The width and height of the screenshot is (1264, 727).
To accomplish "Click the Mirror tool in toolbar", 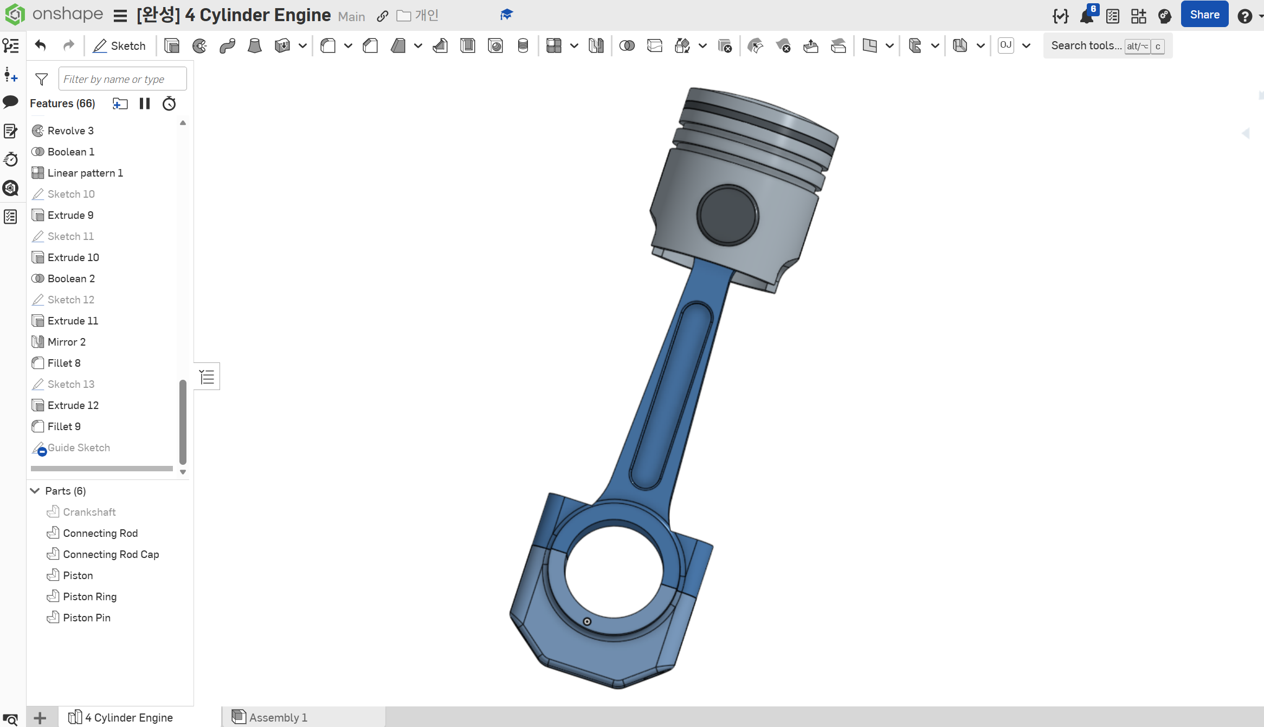I will click(596, 46).
